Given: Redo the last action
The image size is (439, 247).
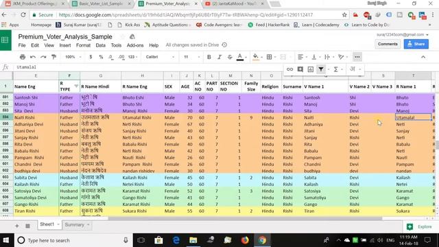Looking at the screenshot, I should tap(43, 57).
